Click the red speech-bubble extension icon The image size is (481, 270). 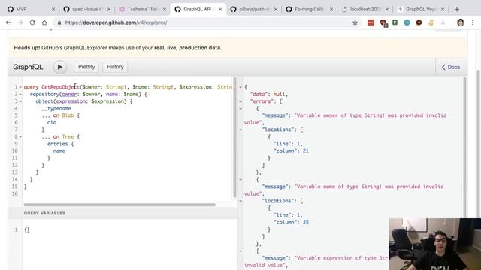coord(419,22)
